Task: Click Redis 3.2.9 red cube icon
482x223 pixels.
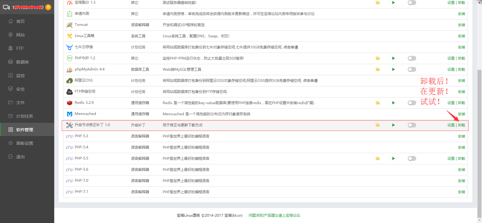Action: 70,103
